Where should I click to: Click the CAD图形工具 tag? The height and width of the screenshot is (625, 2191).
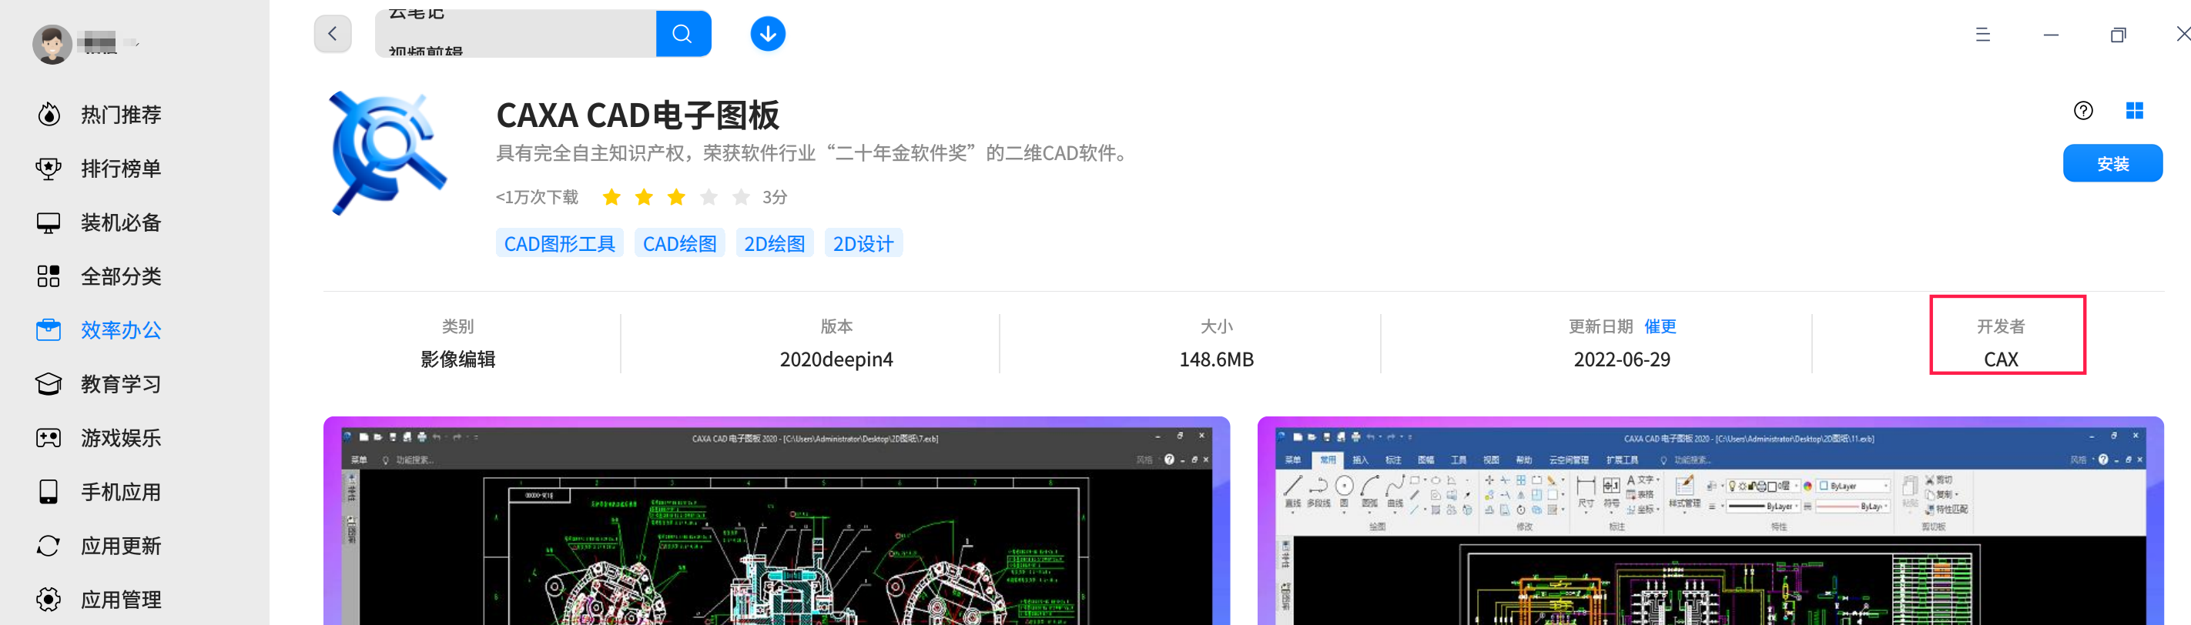[x=560, y=243]
